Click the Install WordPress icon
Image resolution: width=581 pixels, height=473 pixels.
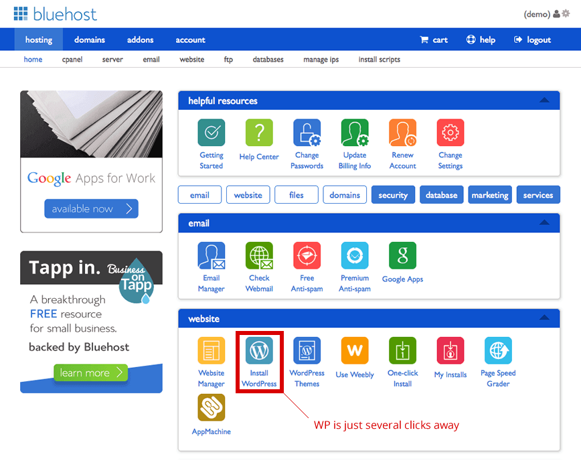[x=259, y=350]
